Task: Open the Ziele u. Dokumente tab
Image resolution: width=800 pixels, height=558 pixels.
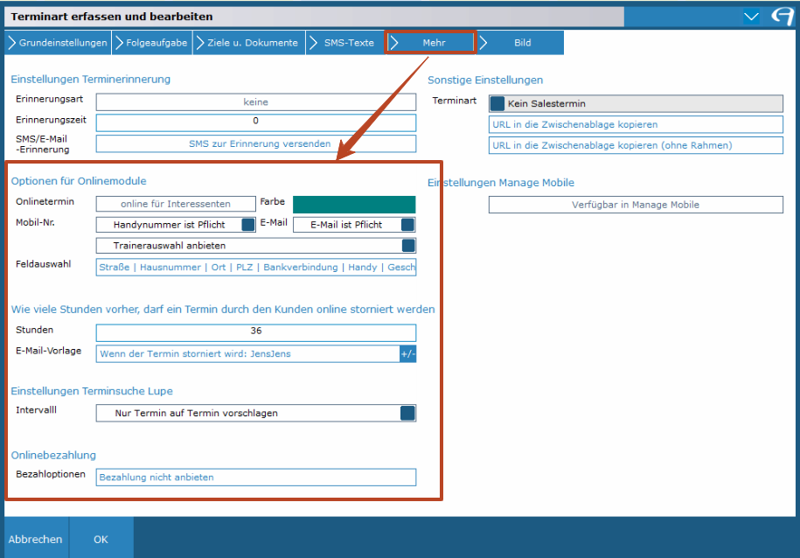Action: (249, 43)
